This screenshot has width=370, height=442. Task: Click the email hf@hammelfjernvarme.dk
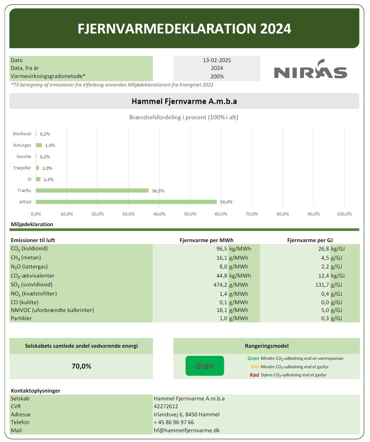click(187, 430)
